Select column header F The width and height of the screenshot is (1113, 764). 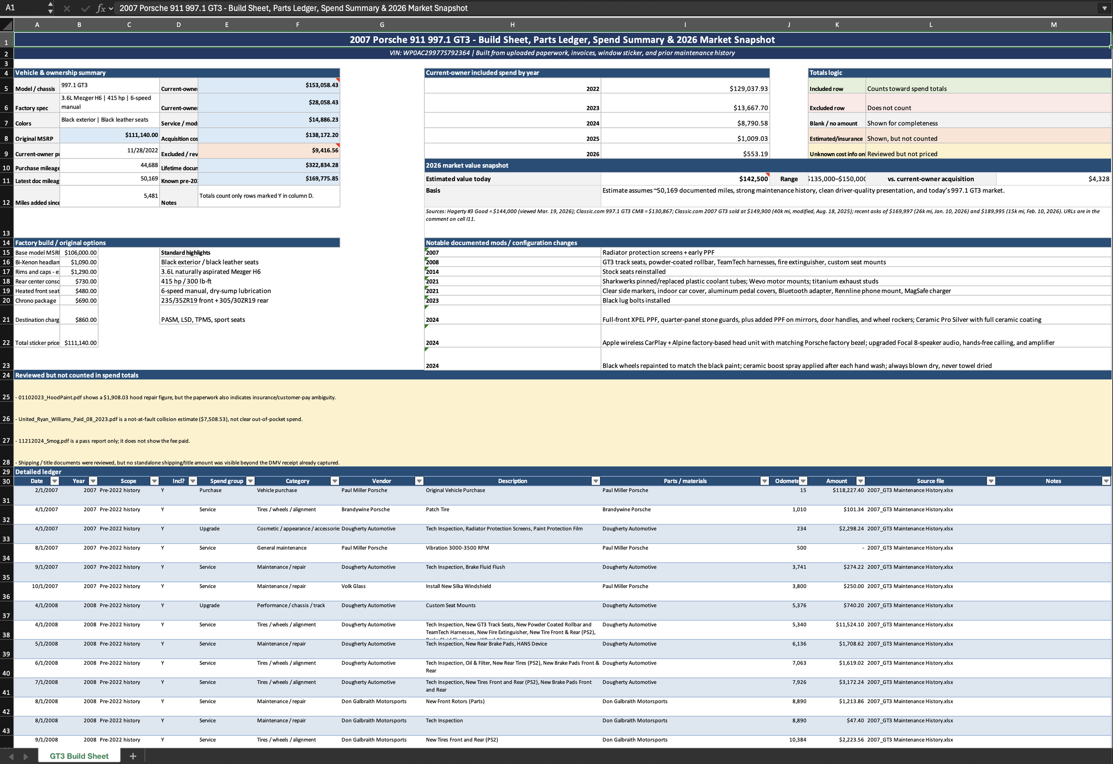[297, 25]
